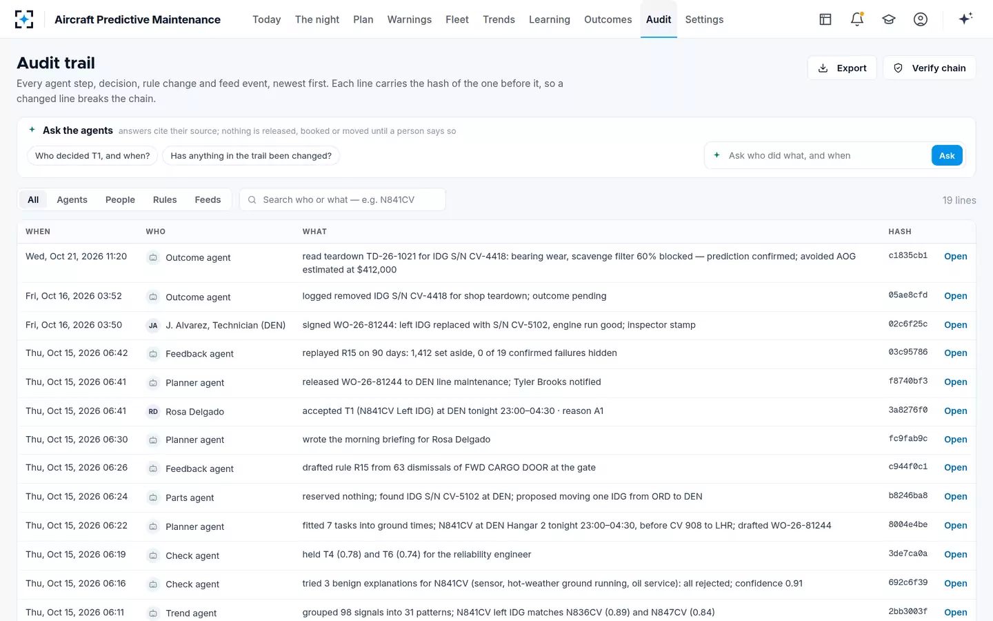This screenshot has width=993, height=621.
Task: Filter the audit trail by People
Action: point(120,199)
